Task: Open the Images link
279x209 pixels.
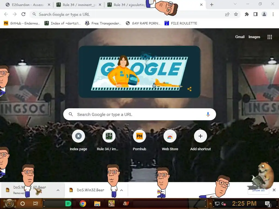Action: pyautogui.click(x=254, y=37)
